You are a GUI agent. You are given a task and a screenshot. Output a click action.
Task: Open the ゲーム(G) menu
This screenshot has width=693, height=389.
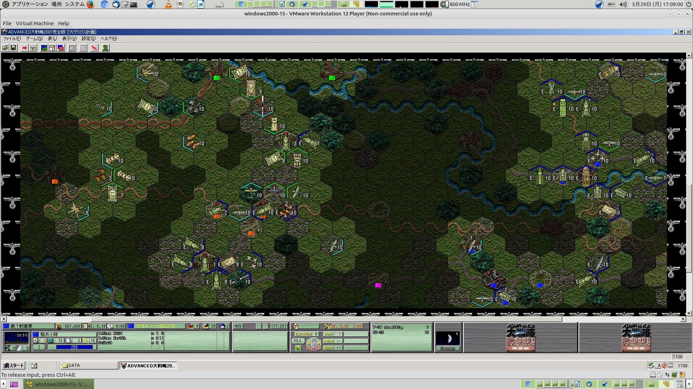(34, 39)
